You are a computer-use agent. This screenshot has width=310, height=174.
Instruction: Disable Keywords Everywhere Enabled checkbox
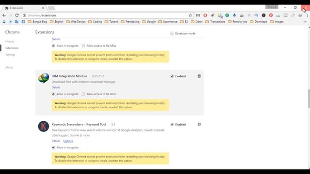pos(172,125)
